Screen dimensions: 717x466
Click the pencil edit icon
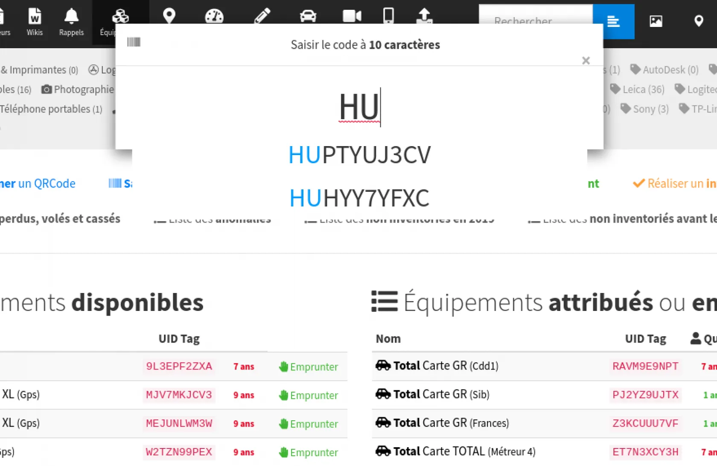click(x=262, y=16)
